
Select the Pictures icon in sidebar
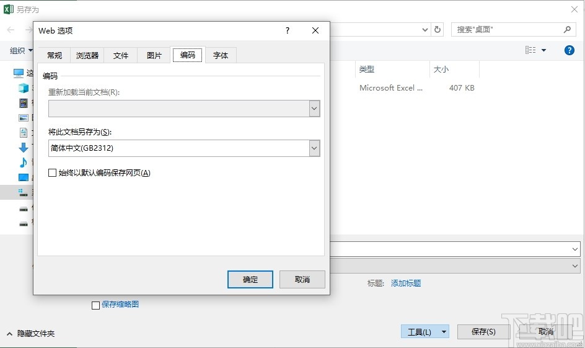(x=24, y=118)
